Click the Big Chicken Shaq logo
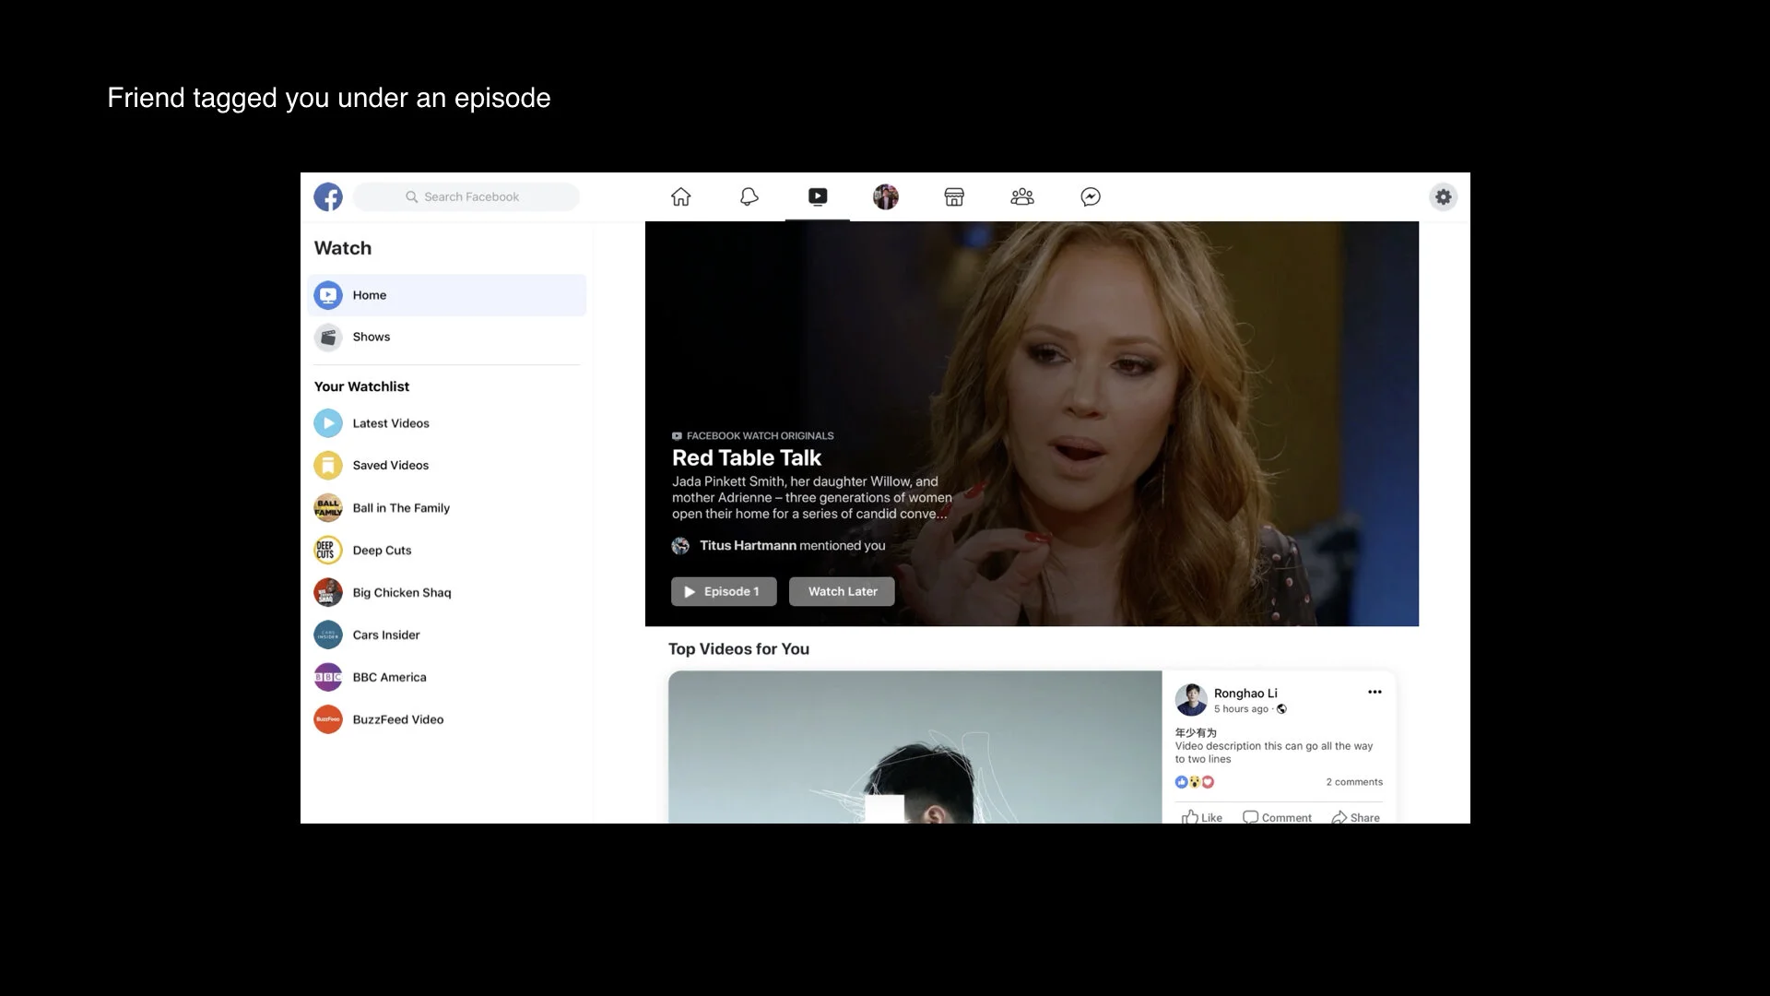This screenshot has width=1770, height=996. coord(328,593)
